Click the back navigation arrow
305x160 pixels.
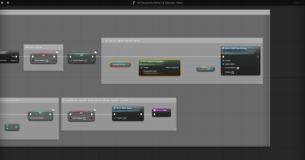point(3,3)
